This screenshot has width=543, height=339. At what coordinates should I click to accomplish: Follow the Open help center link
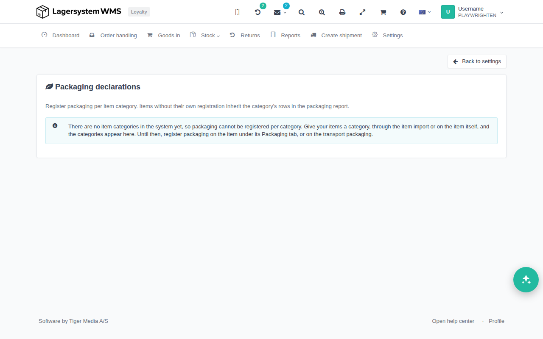[453, 321]
